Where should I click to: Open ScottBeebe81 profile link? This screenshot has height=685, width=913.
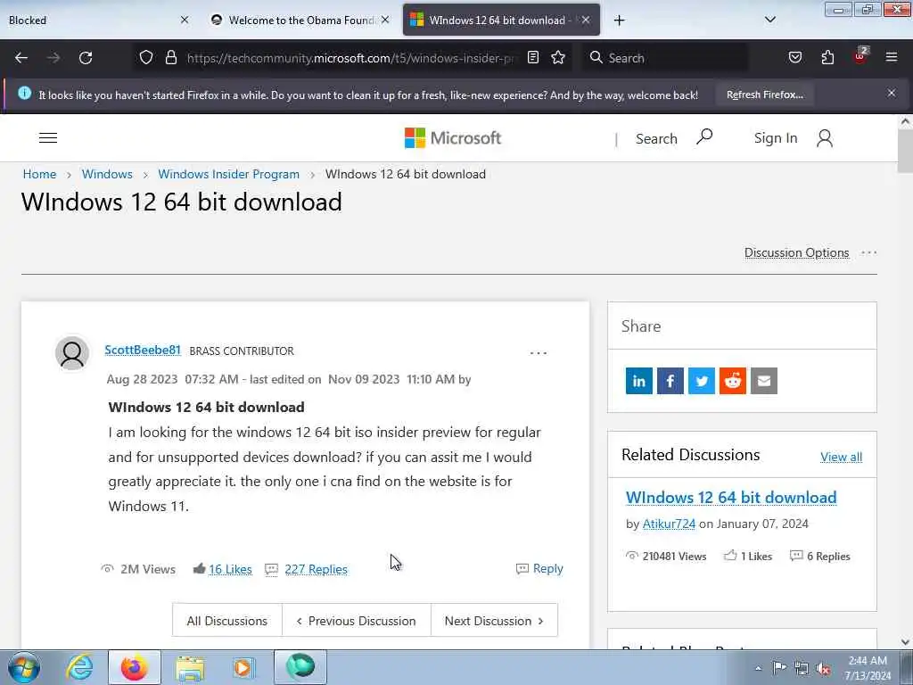pos(143,350)
